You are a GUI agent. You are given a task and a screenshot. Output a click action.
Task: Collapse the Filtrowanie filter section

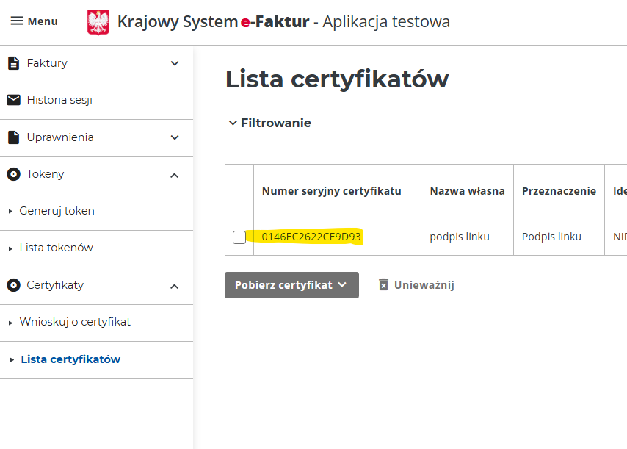tap(269, 123)
